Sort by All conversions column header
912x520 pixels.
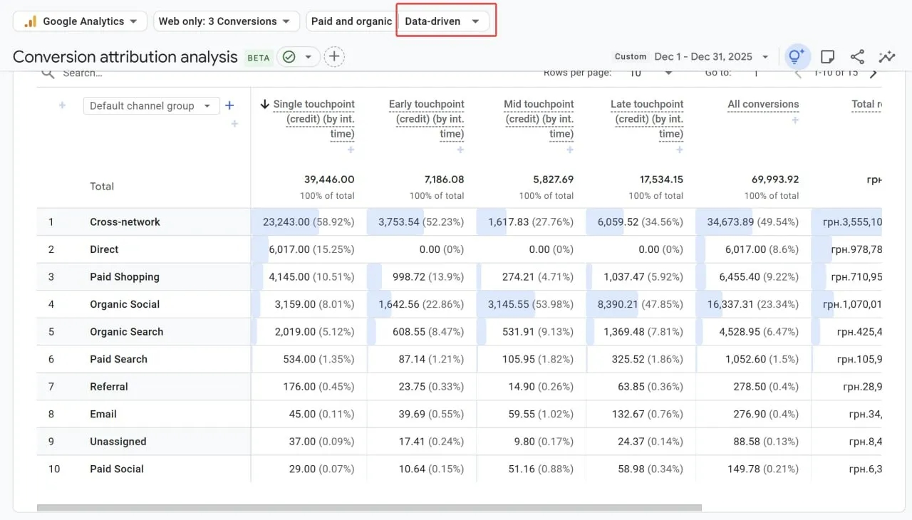762,105
